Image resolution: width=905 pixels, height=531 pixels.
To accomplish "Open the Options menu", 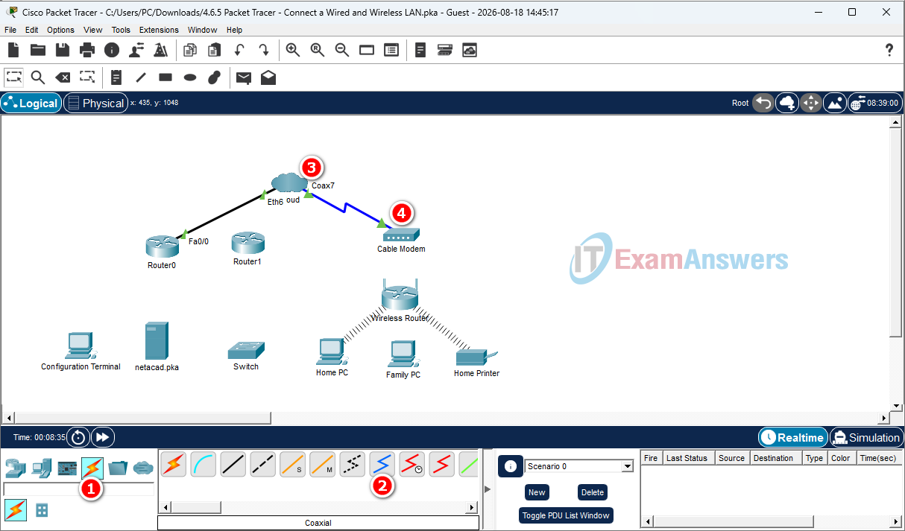I will point(60,30).
